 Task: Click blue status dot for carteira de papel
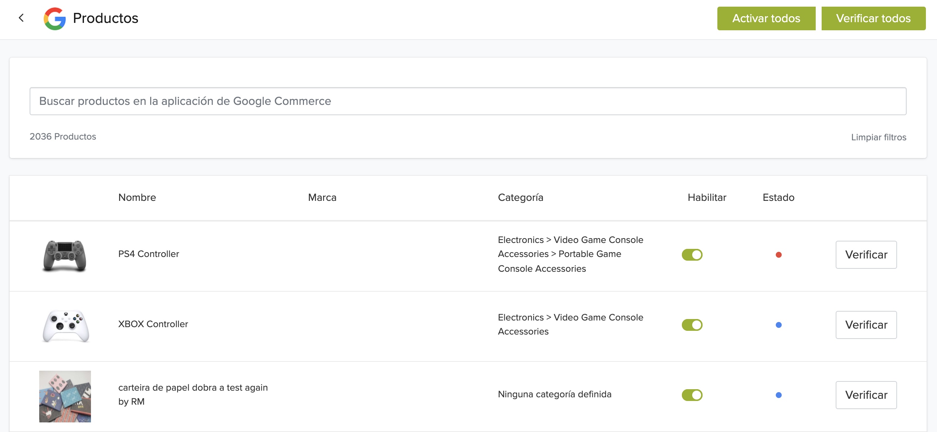click(x=778, y=395)
